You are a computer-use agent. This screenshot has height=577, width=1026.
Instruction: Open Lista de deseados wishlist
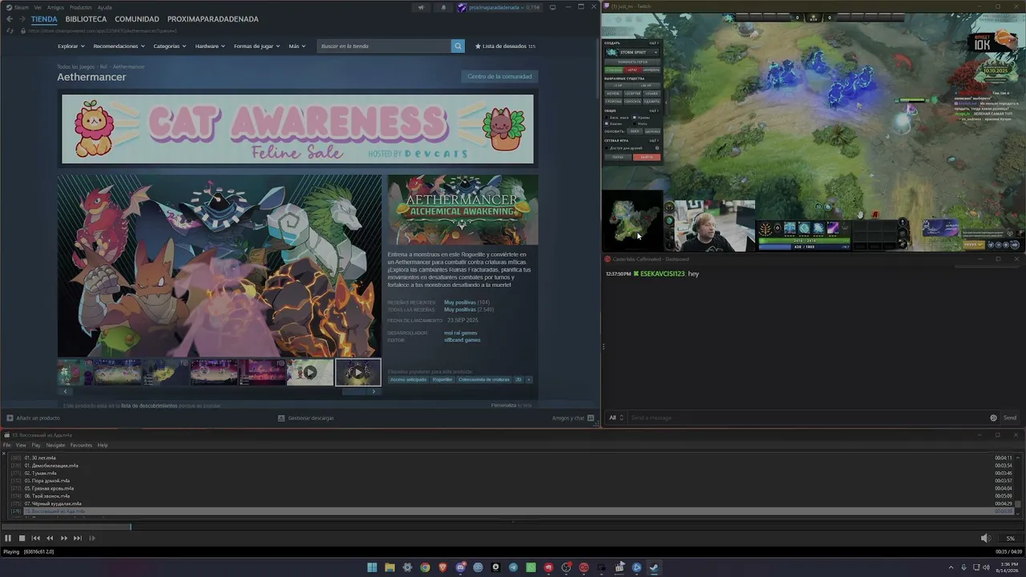(x=505, y=46)
